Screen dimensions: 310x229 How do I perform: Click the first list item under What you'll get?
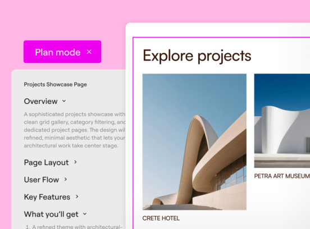click(x=74, y=227)
